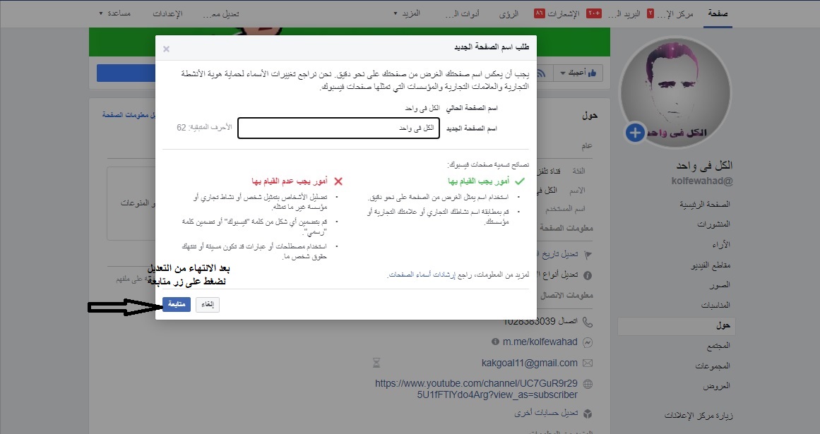Viewport: 820px width, 434px height.
Task: Click the blue plus icon on the profile picture
Action: coord(634,133)
